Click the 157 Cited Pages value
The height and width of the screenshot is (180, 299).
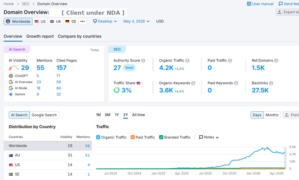(62, 68)
